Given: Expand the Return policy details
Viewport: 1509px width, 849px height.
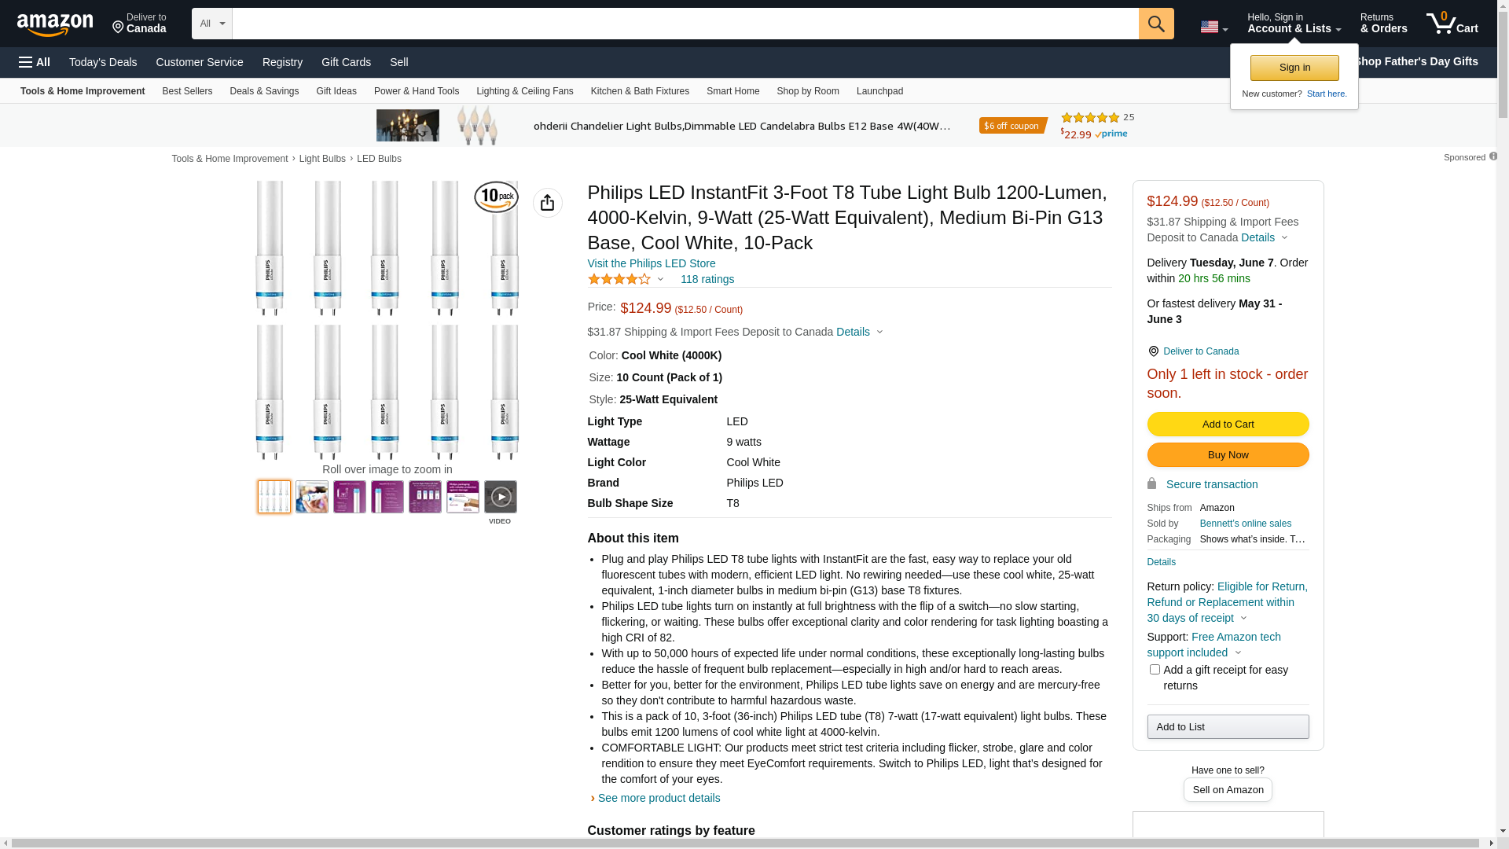Looking at the screenshot, I should coord(1243,618).
